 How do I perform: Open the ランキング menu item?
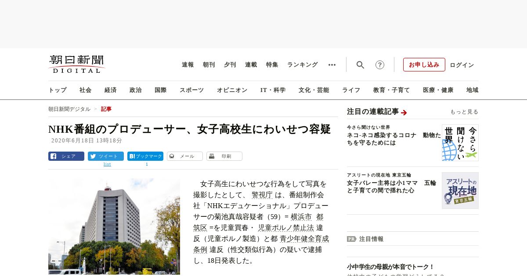(x=303, y=65)
